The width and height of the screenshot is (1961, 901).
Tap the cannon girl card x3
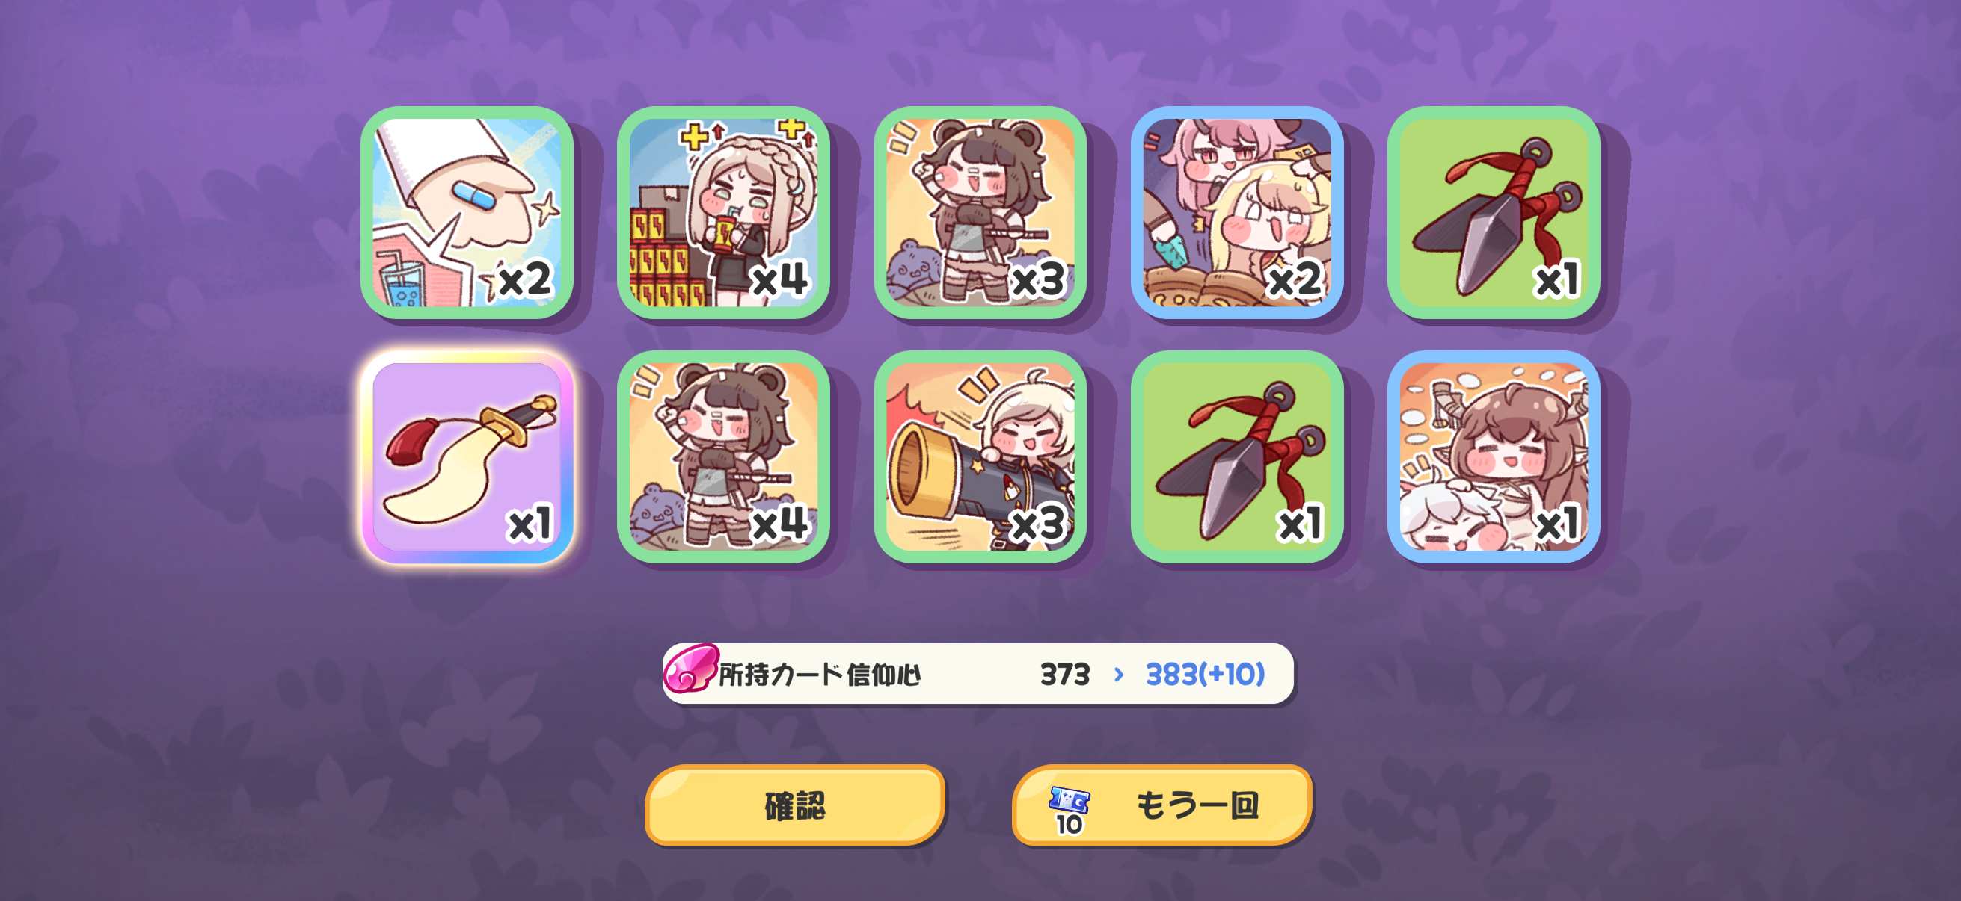tap(980, 457)
